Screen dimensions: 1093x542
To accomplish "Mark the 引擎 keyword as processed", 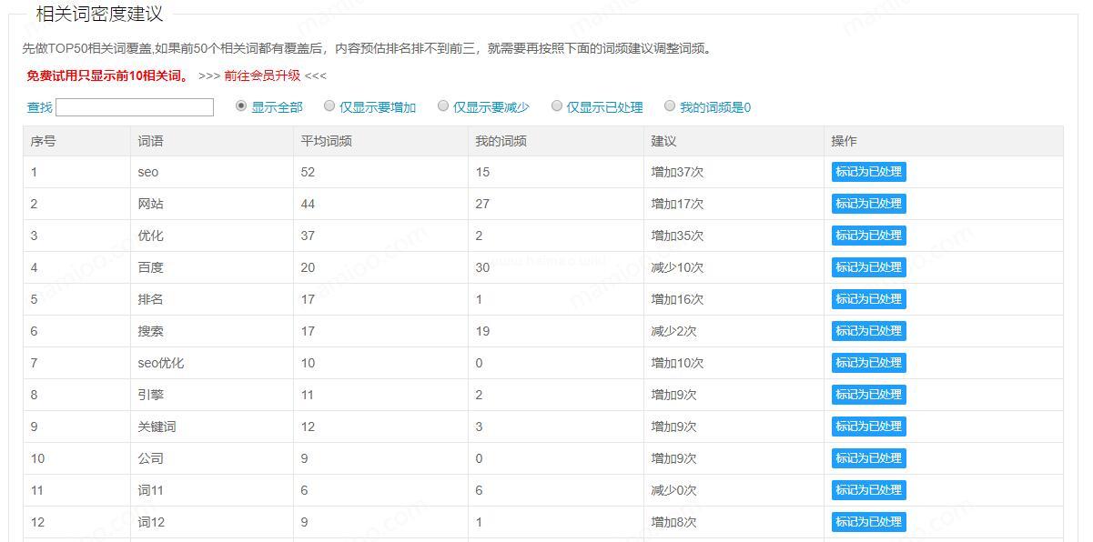I will tap(868, 395).
